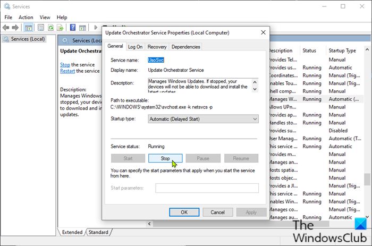Click the 'Update Orchestrator Service' display name
This screenshot has height=246, width=372.
tap(176, 70)
